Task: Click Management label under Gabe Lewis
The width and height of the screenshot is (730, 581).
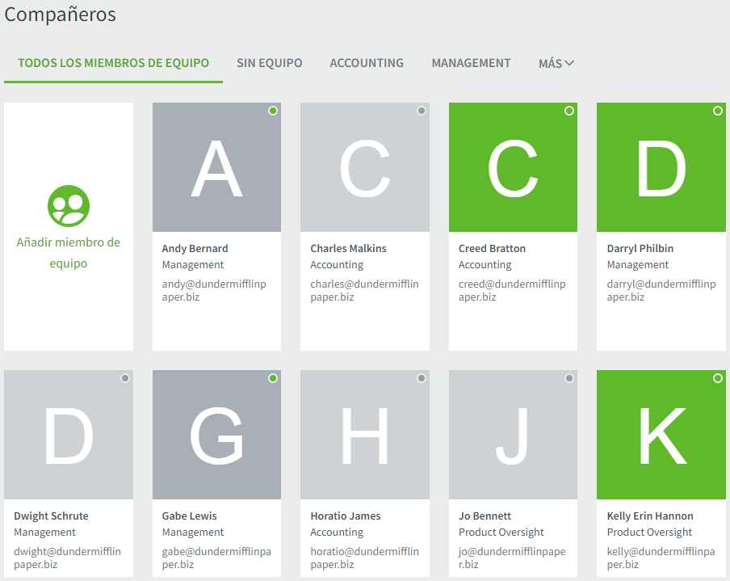Action: pos(193,533)
